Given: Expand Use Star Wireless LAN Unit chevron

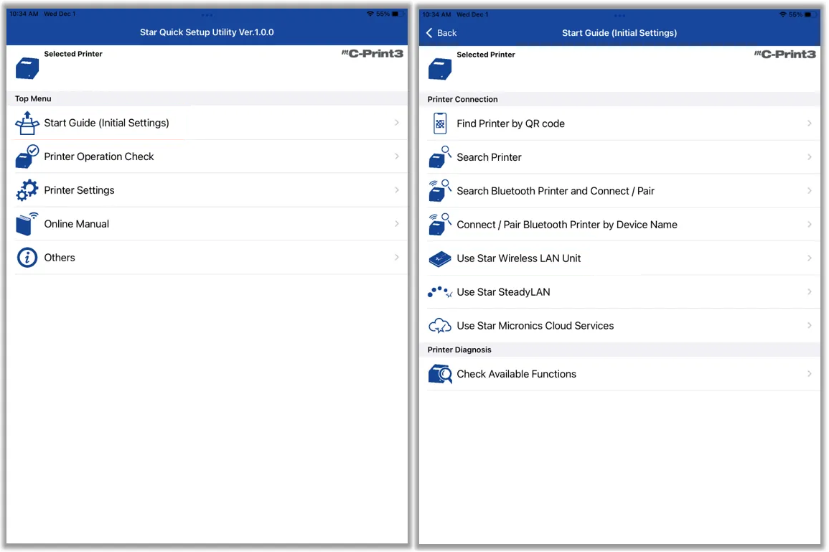Looking at the screenshot, I should click(x=810, y=258).
